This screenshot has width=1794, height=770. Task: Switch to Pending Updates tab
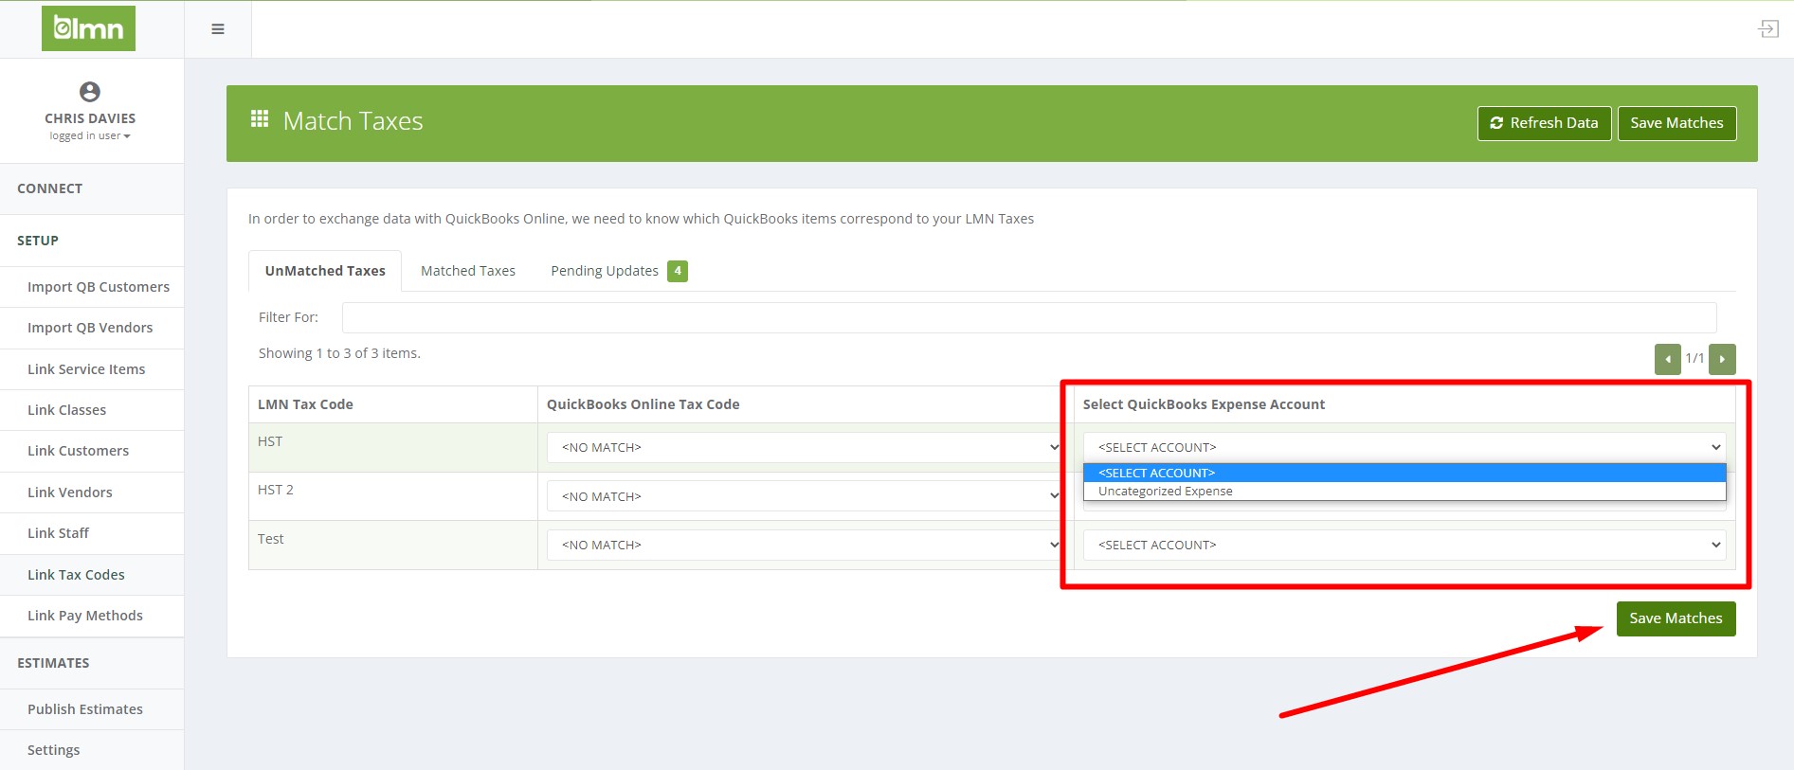click(x=619, y=271)
